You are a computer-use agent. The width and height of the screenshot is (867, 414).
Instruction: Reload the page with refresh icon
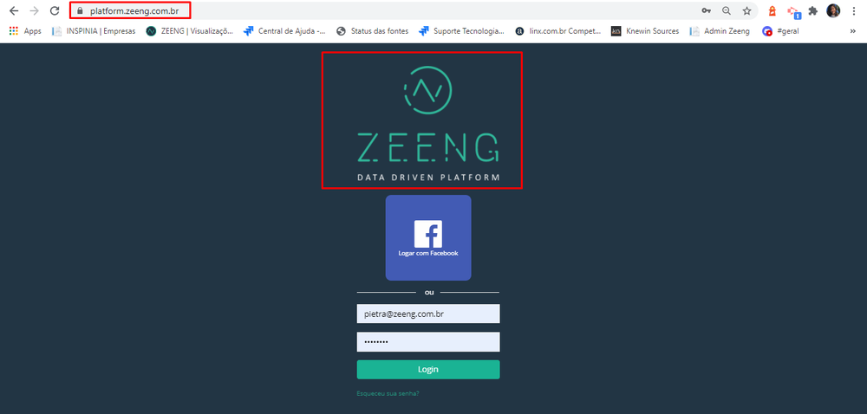[x=54, y=10]
